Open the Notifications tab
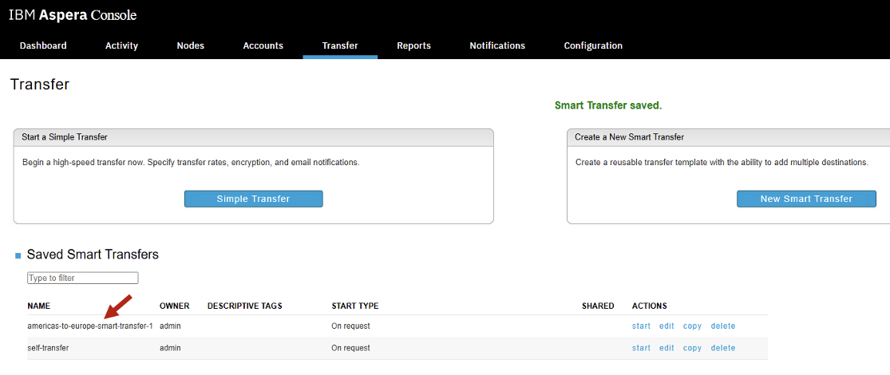The image size is (890, 375). coord(497,46)
